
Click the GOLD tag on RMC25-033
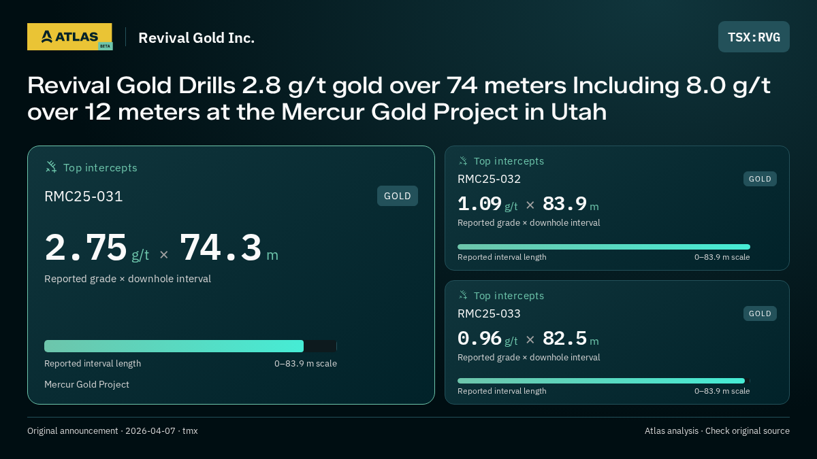pyautogui.click(x=760, y=313)
